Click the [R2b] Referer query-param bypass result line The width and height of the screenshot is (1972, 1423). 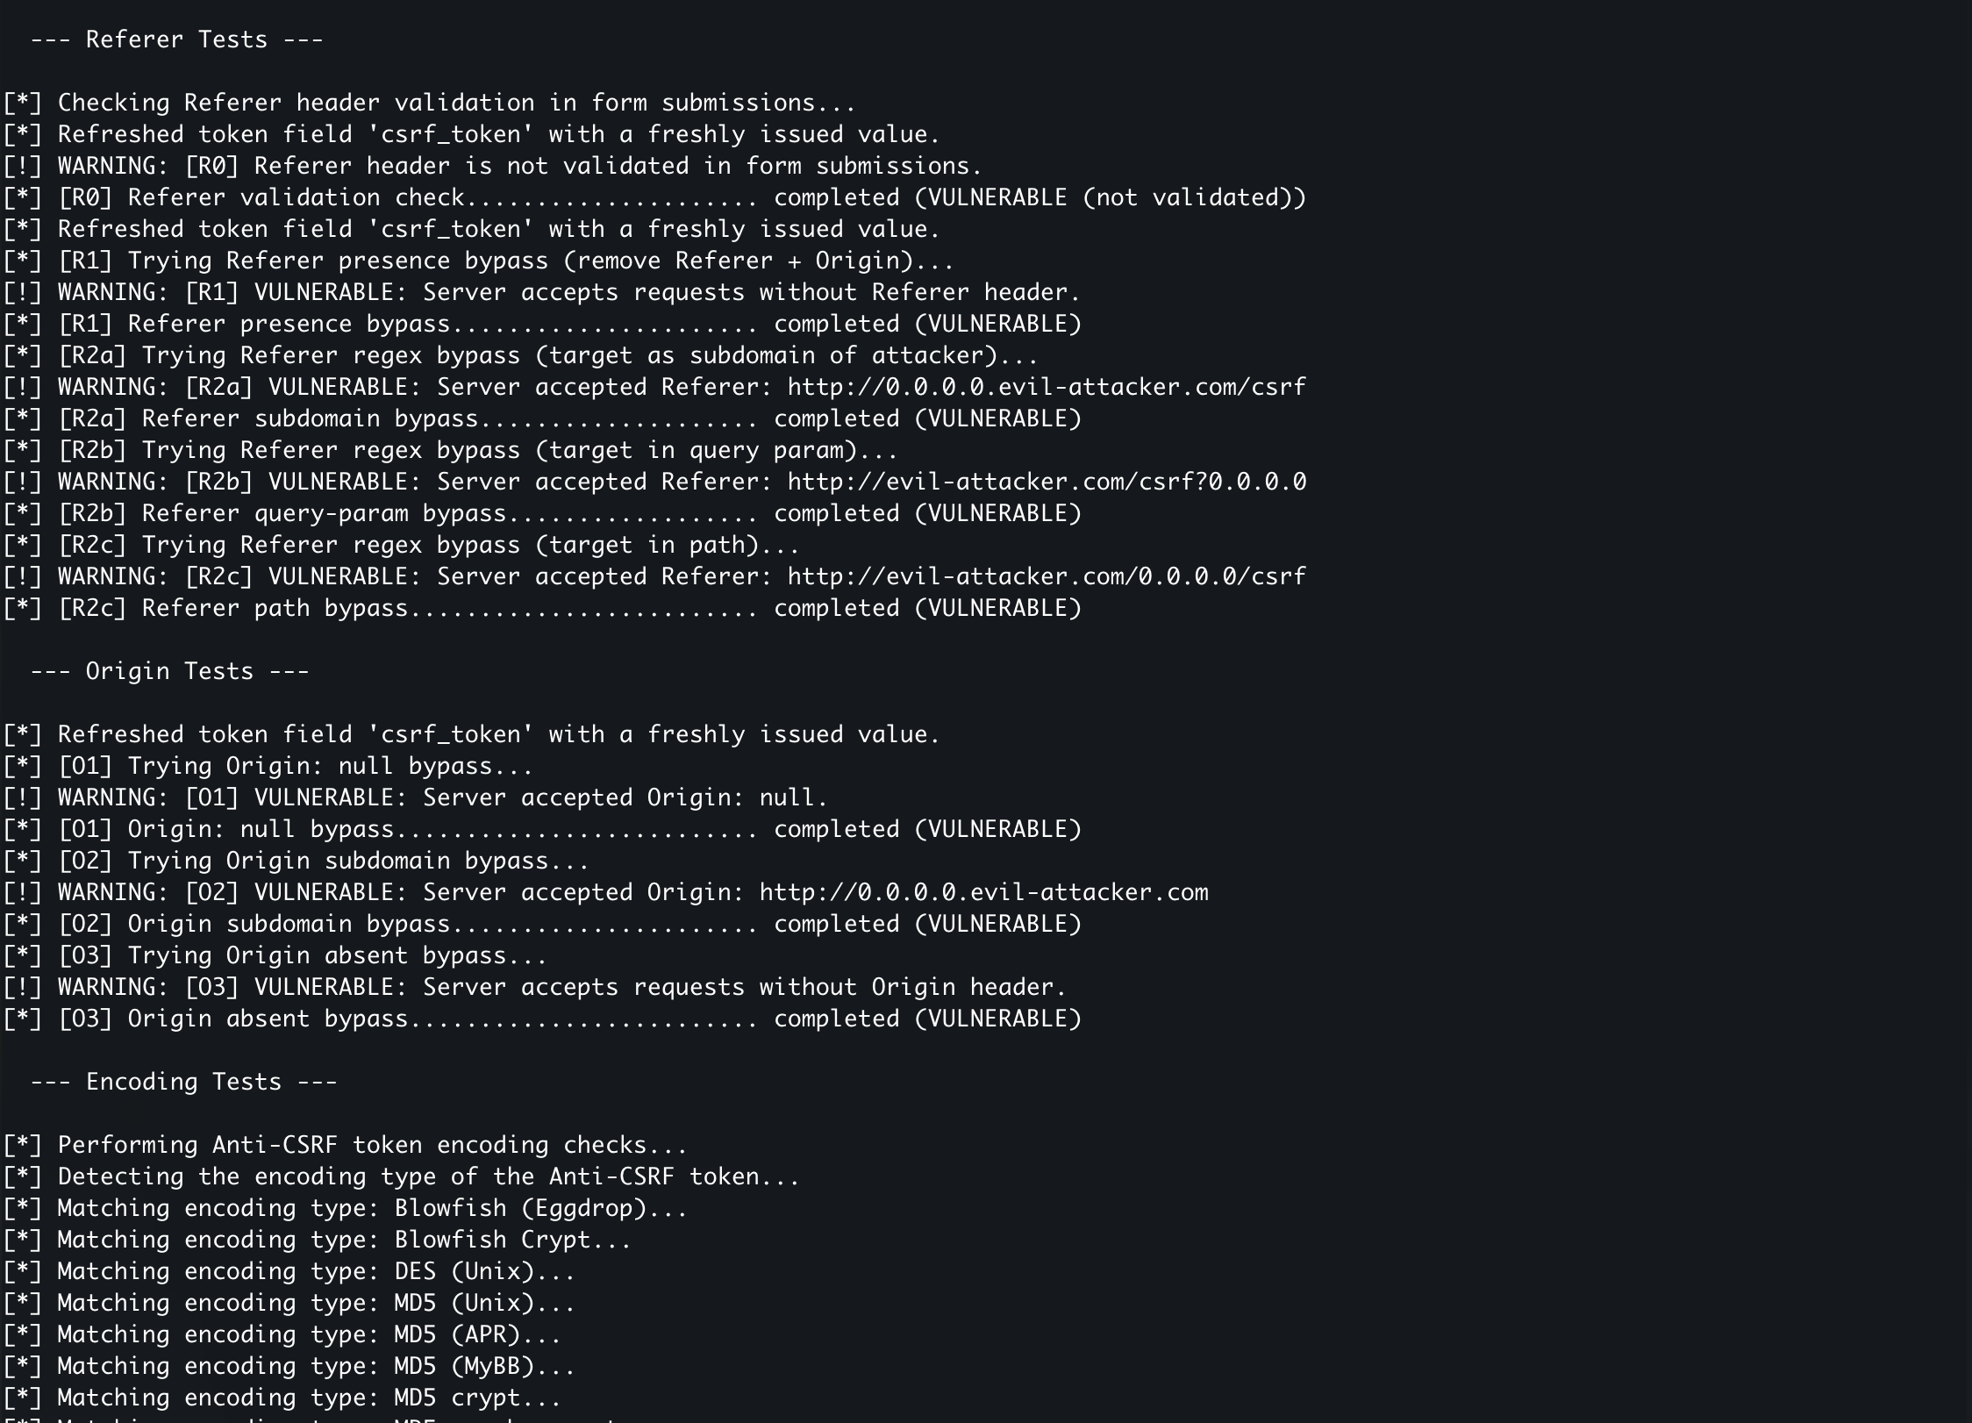point(542,513)
